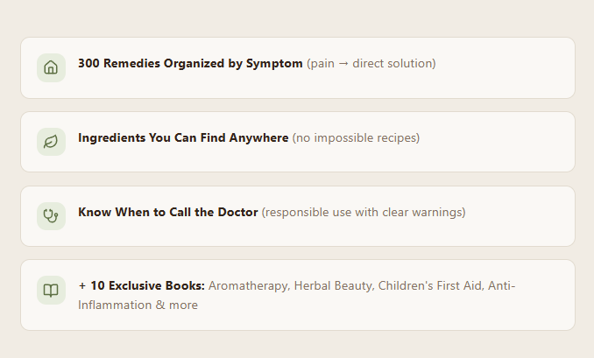Viewport: 594px width, 358px height.
Task: Click "Children's First Aid" book title
Action: (x=429, y=286)
